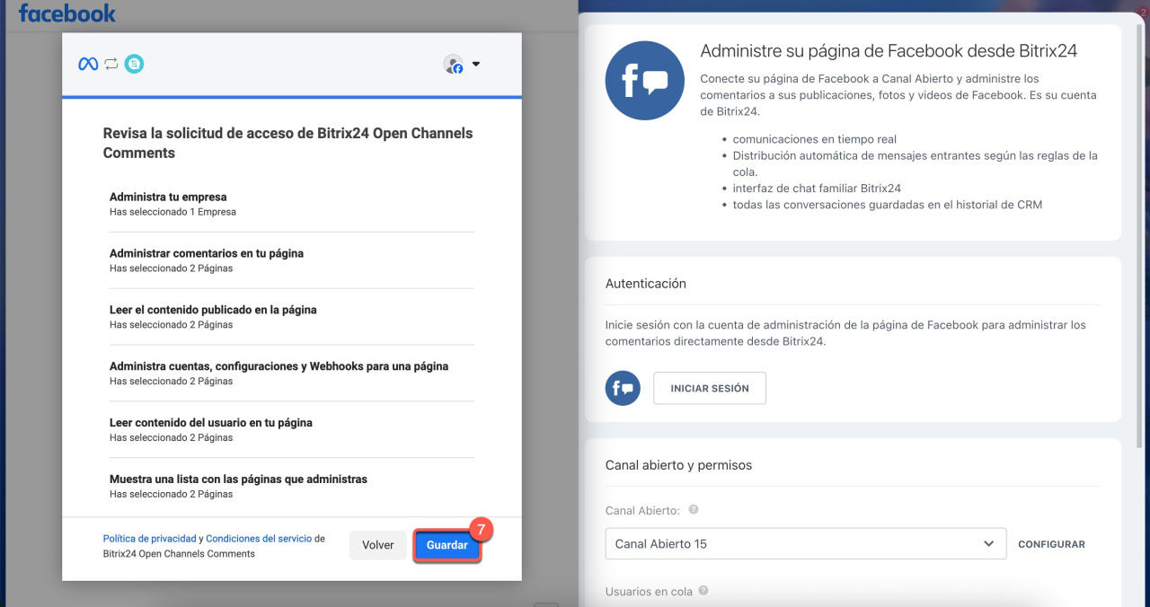This screenshot has height=607, width=1150.
Task: Click the INICIAR SESIÓN button
Action: click(x=710, y=388)
